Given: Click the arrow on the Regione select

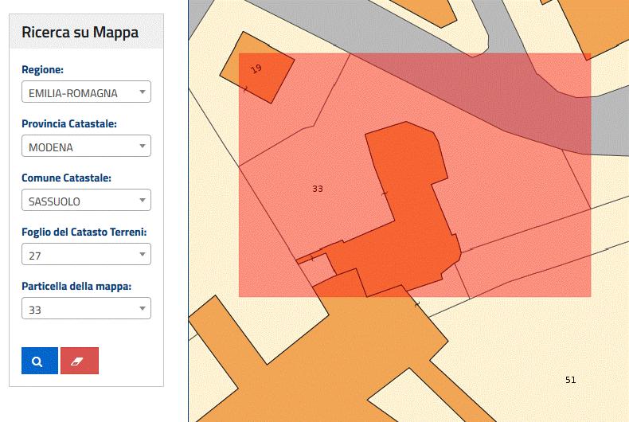Looking at the screenshot, I should pos(142,92).
